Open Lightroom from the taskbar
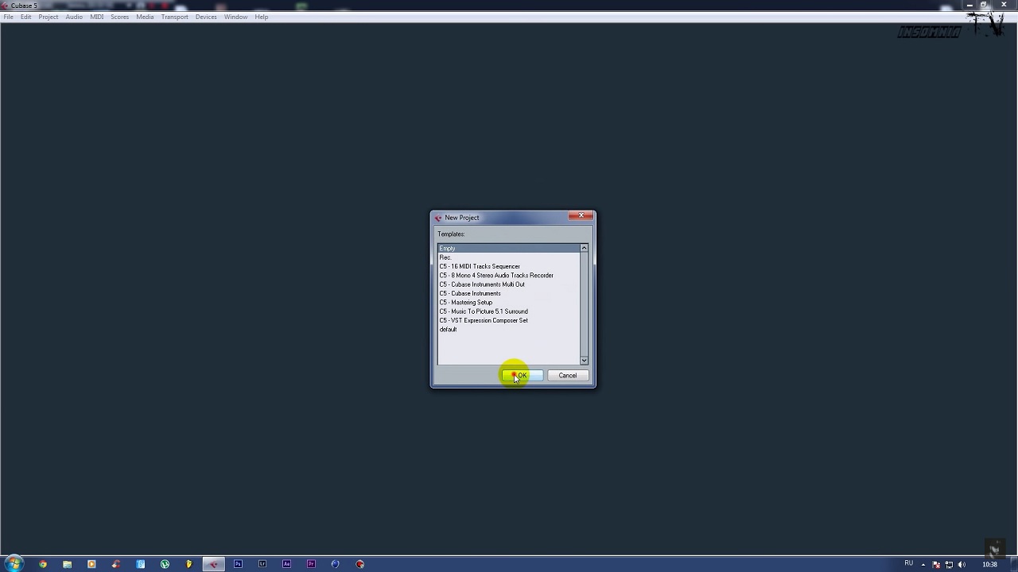 [x=262, y=564]
